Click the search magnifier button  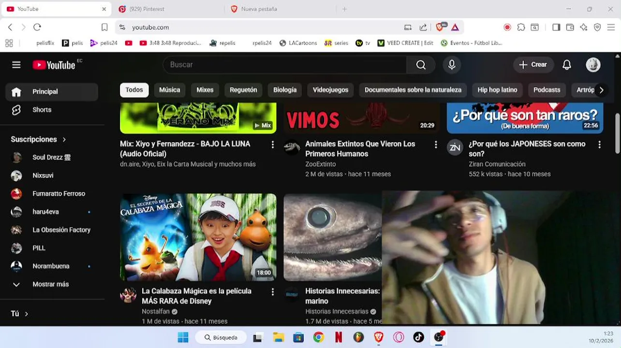(421, 65)
